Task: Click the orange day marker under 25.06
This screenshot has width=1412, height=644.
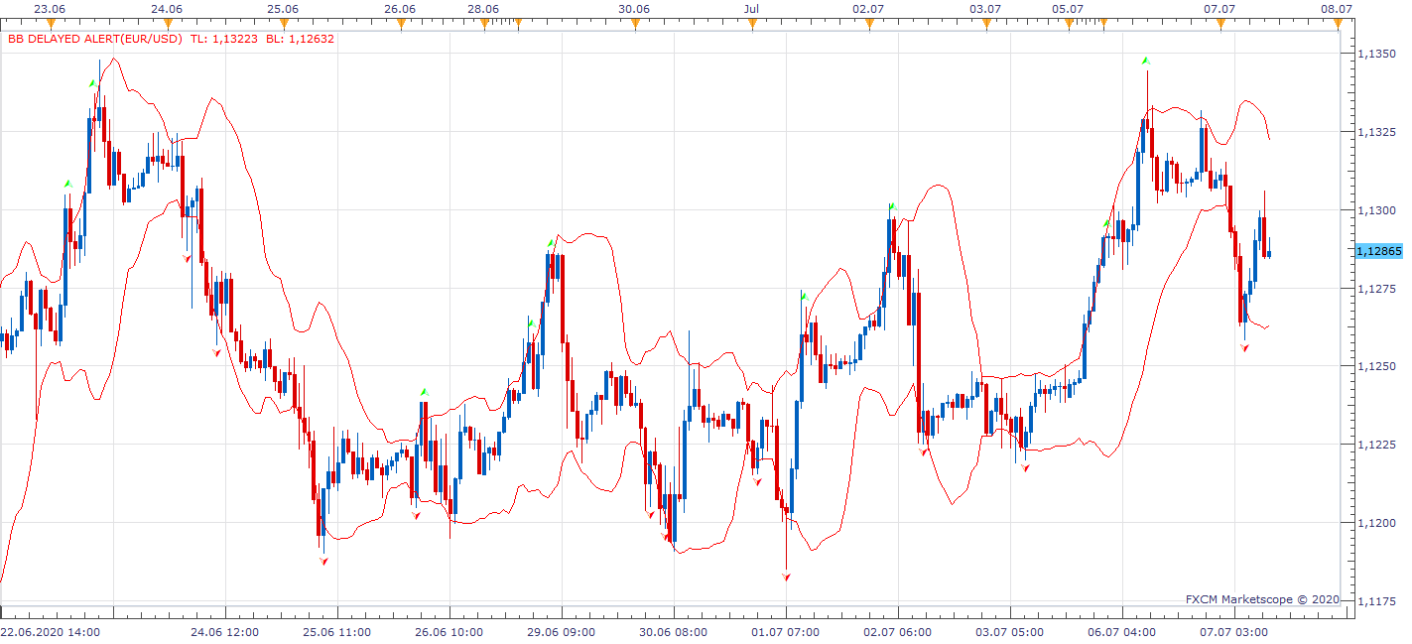Action: [284, 23]
